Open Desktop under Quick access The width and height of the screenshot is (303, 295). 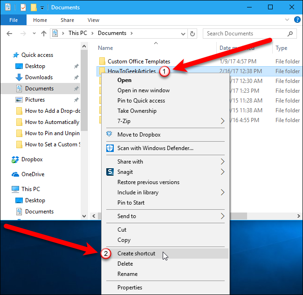click(35, 66)
